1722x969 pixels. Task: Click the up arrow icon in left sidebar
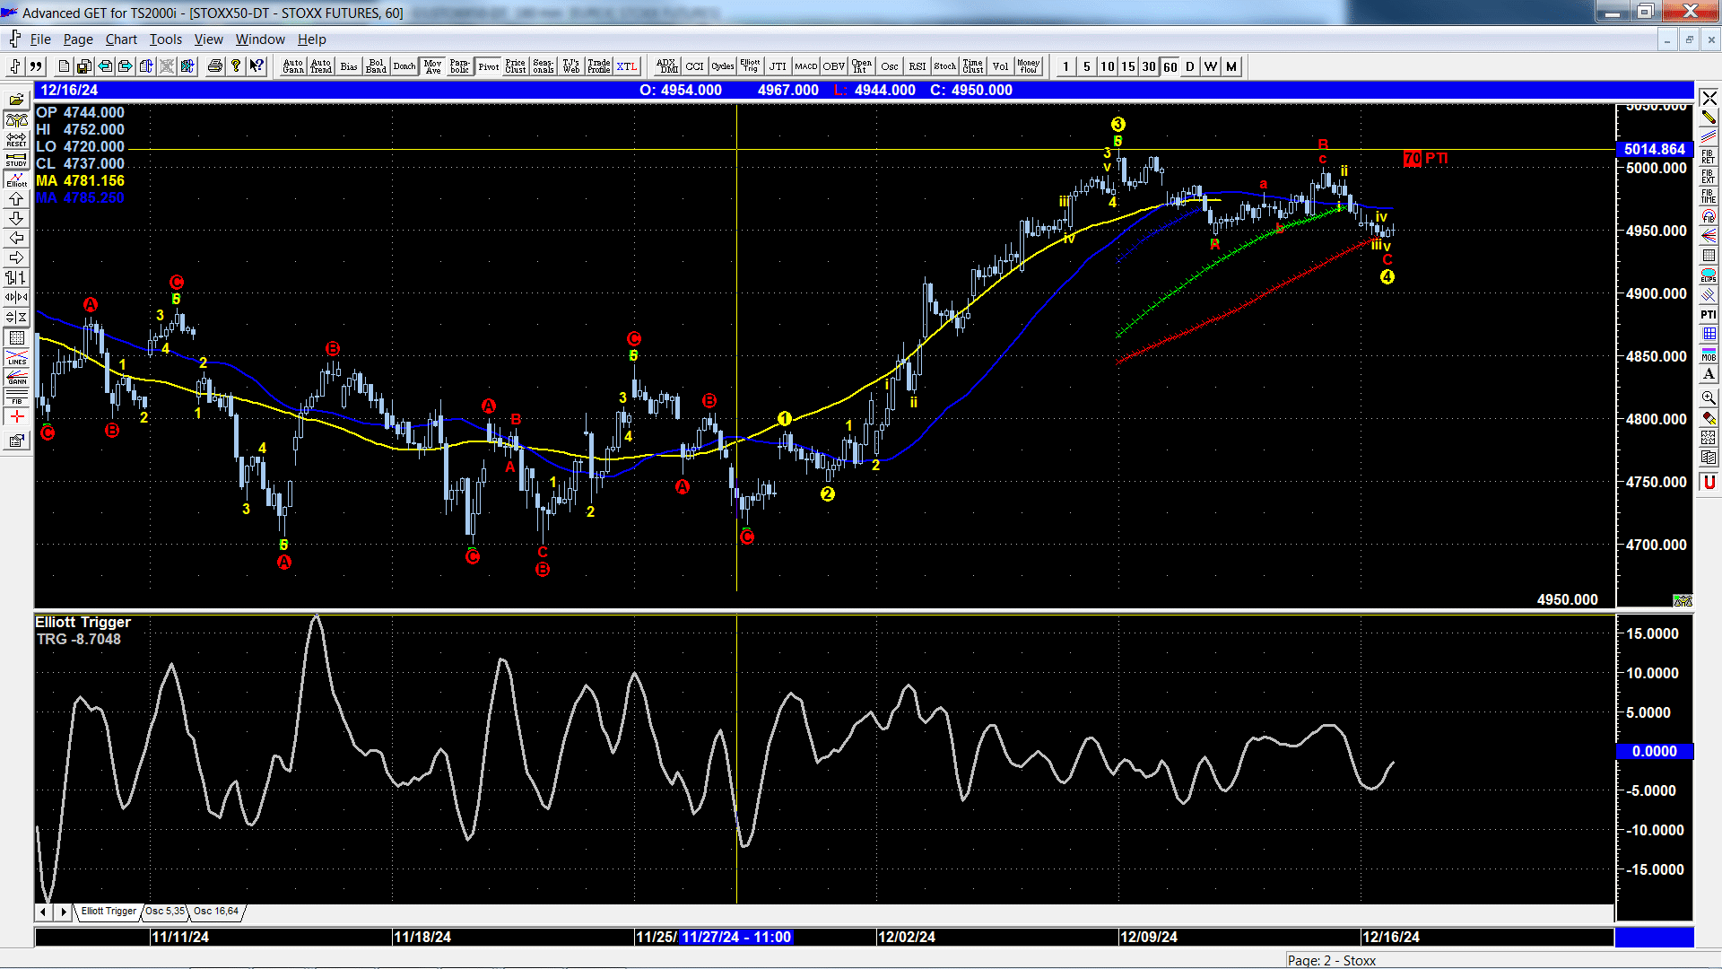click(16, 198)
